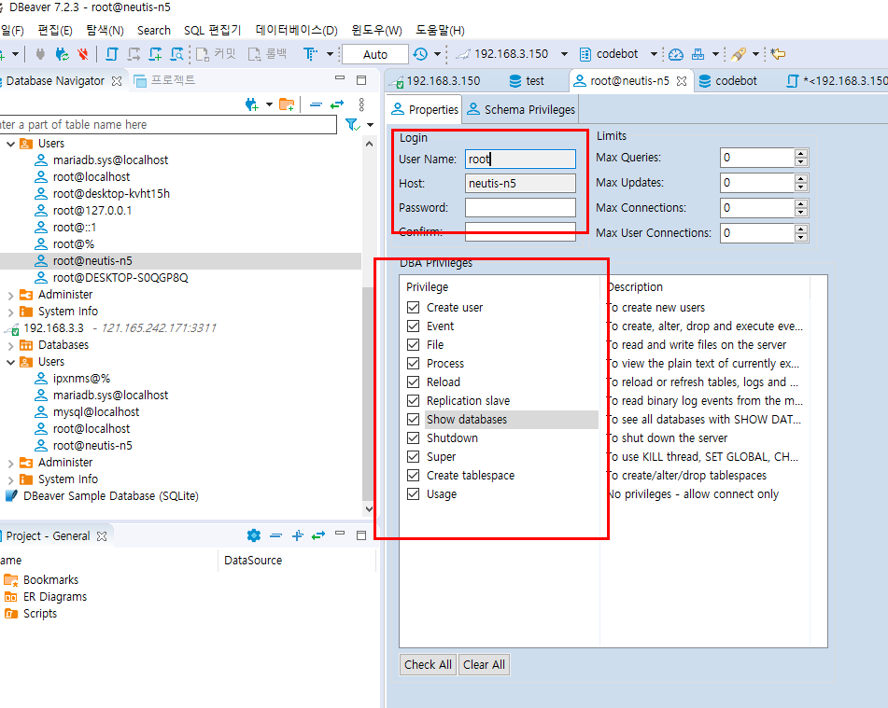
Task: Click the transaction mode icon
Action: tap(310, 54)
